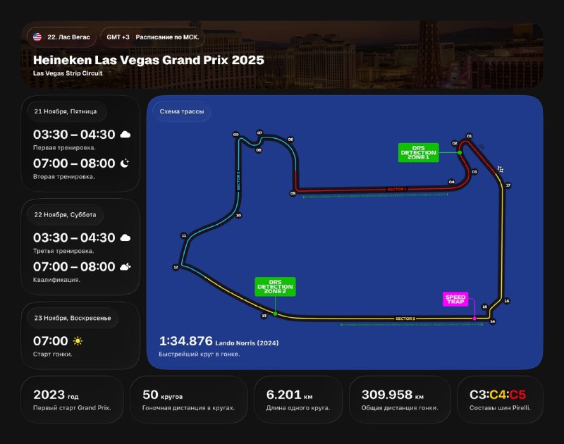564x444 pixels.
Task: Select DRS Detection Zone 2 label
Action: (x=275, y=286)
